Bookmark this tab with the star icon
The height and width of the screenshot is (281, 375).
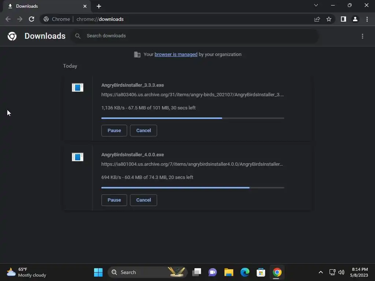tap(329, 19)
